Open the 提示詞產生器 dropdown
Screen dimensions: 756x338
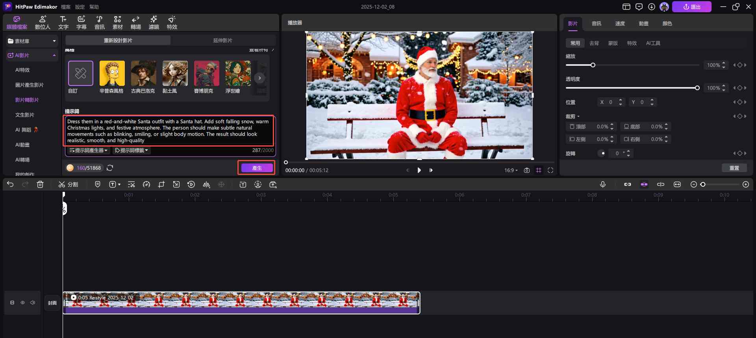(x=89, y=150)
